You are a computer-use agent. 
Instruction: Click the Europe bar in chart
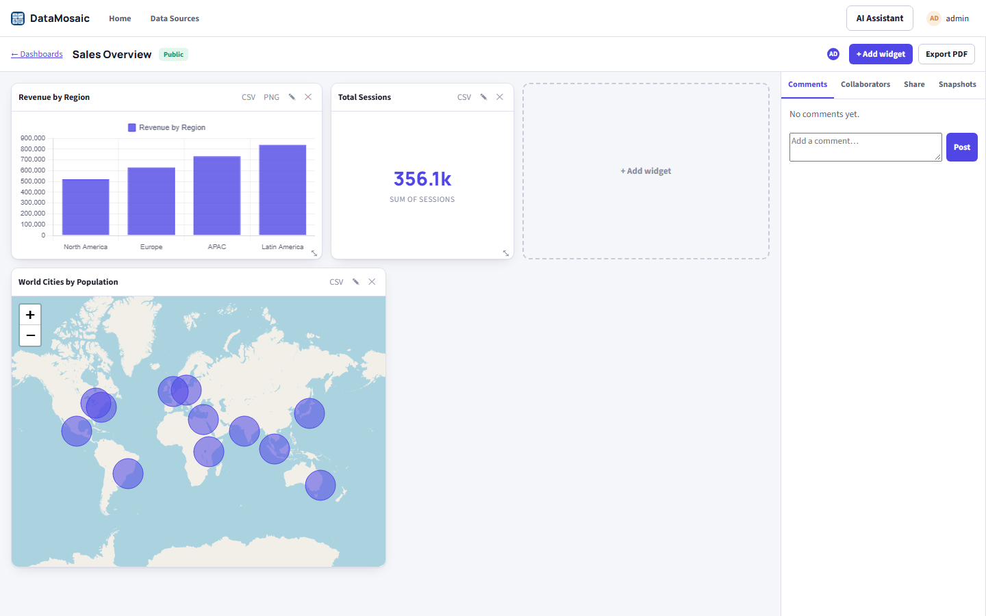click(x=151, y=201)
